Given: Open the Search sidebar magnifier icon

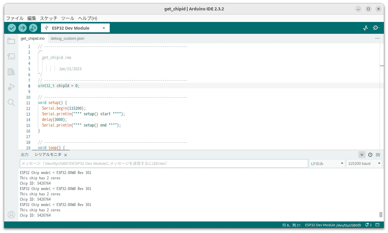Looking at the screenshot, I should tap(11, 103).
